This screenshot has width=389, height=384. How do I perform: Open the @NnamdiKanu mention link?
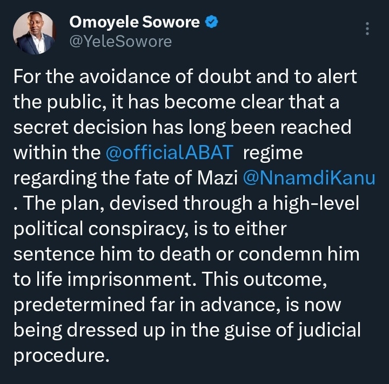[x=310, y=178]
